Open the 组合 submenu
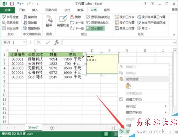Image resolution: width=178 pixels, height=137 pixels. [x=143, y=106]
